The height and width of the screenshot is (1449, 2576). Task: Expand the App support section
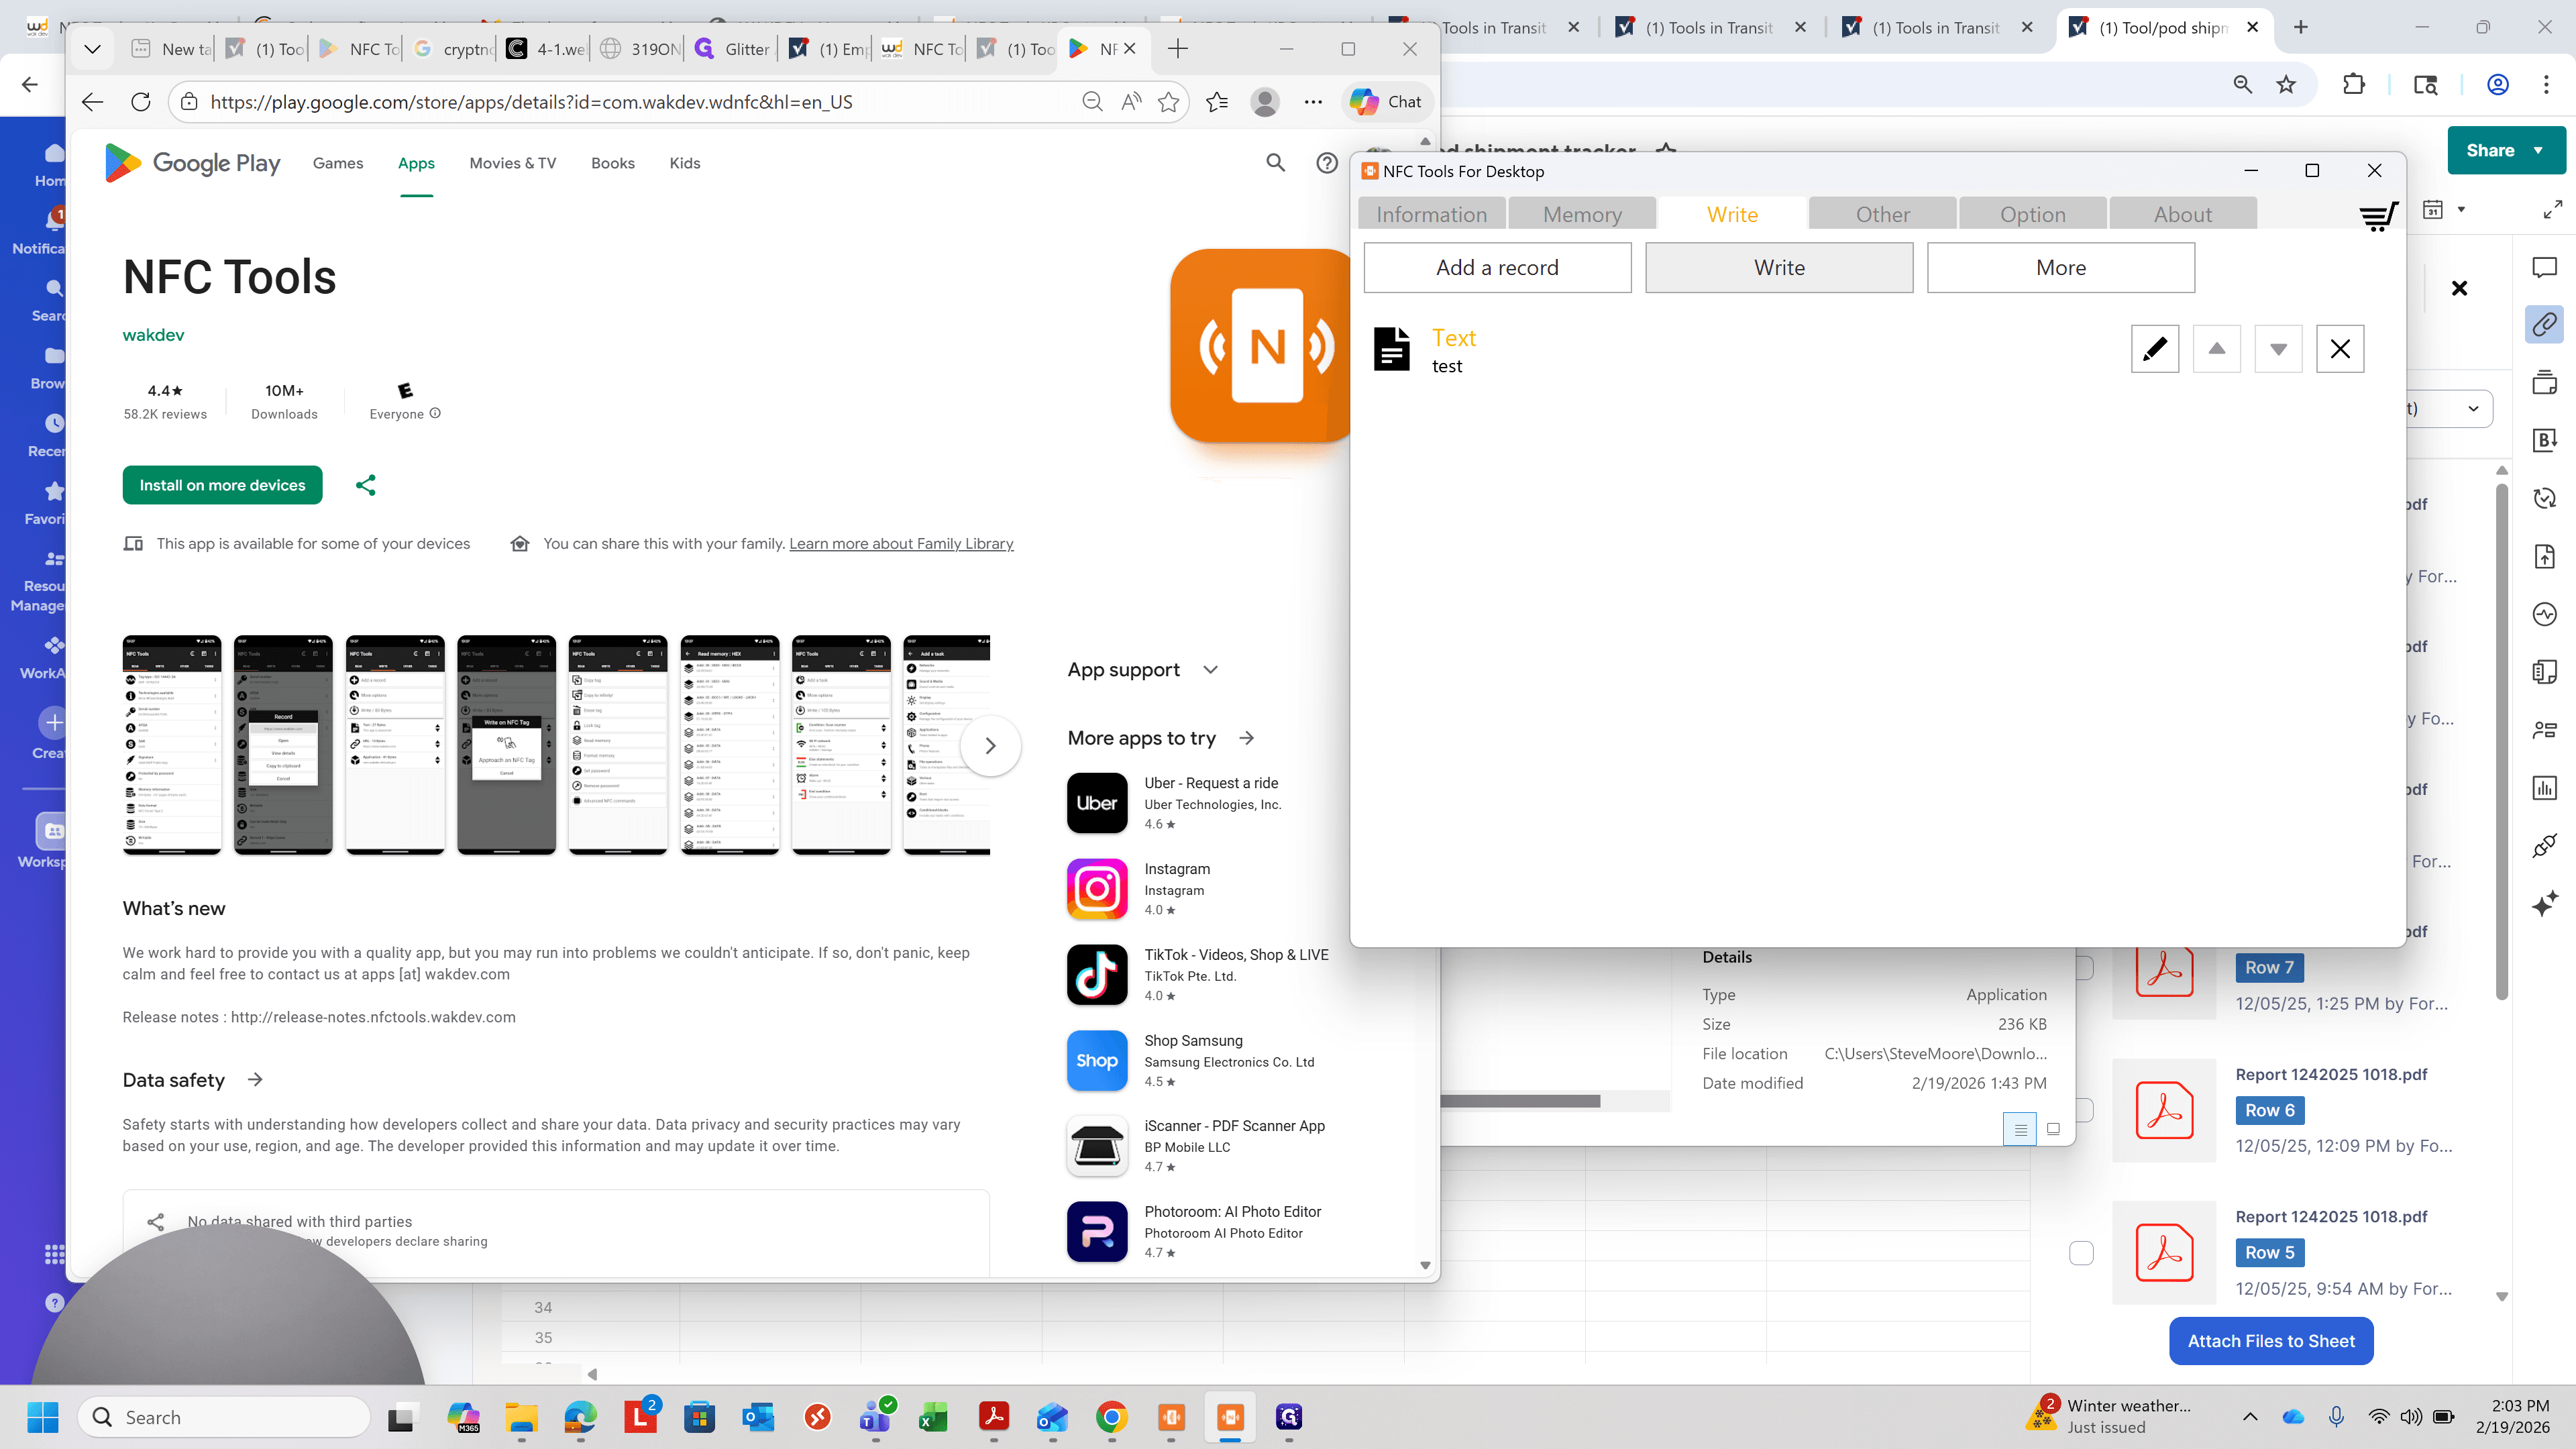point(1211,670)
